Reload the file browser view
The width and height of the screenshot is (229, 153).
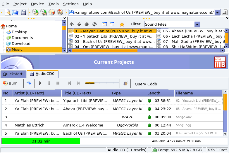tap(94, 24)
